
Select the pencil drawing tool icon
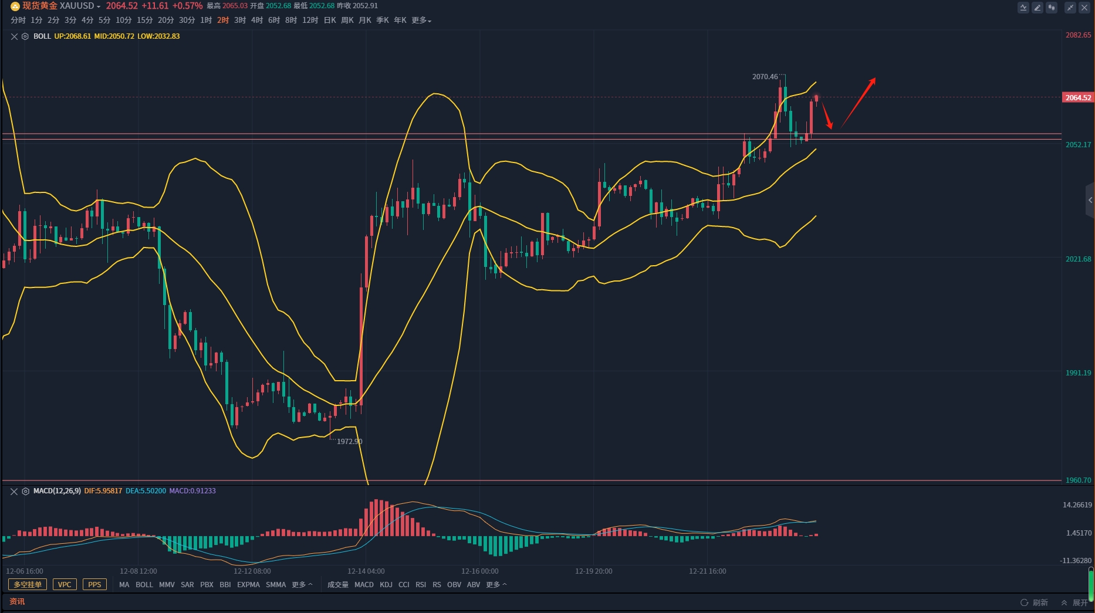[1037, 8]
